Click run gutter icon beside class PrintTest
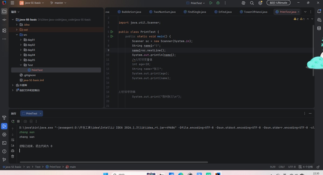 click(x=112, y=32)
